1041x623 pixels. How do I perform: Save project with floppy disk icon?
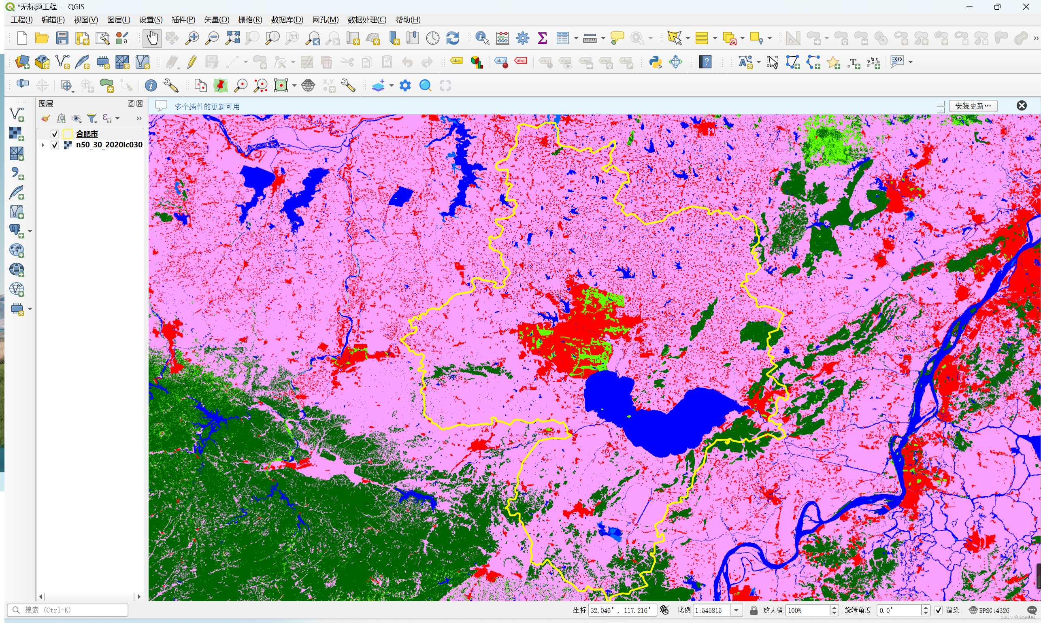62,38
